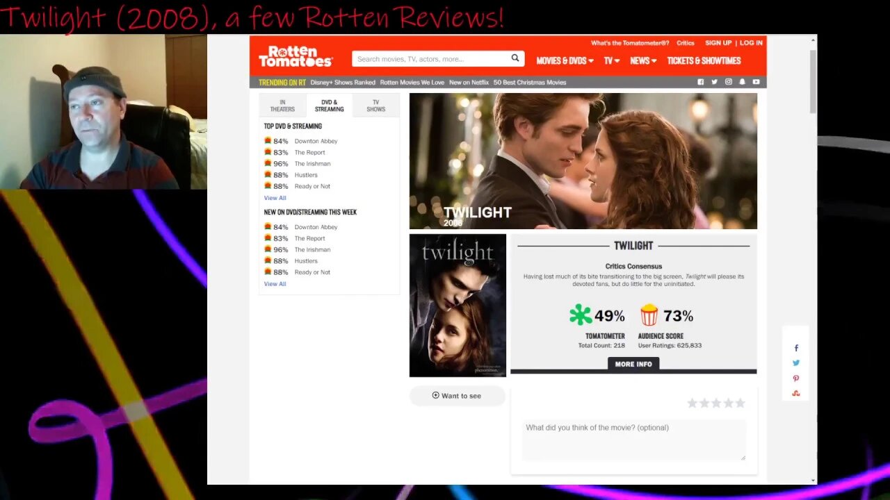Open The Irishman in New This Week list
Viewport: 890px width, 500px height.
coord(312,250)
